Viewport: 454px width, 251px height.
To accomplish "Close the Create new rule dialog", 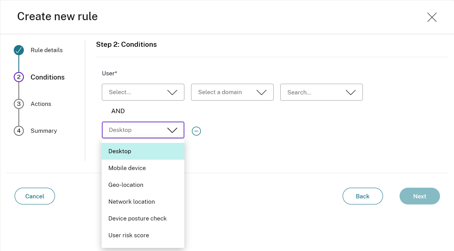I will point(432,17).
